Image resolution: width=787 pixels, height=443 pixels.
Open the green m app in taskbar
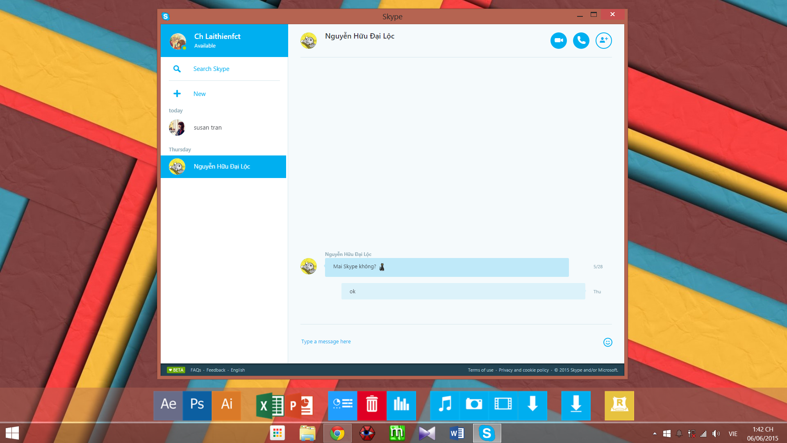[397, 433]
